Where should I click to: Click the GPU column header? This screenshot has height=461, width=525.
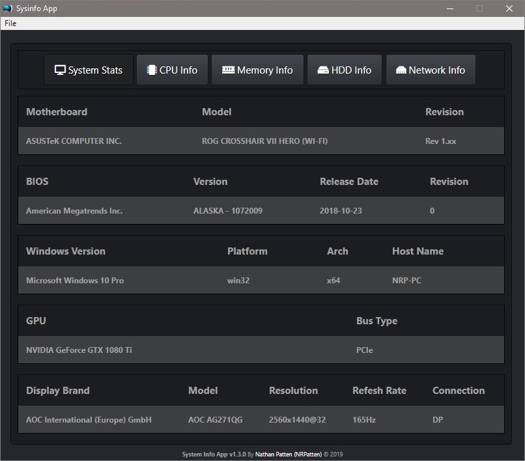click(36, 321)
